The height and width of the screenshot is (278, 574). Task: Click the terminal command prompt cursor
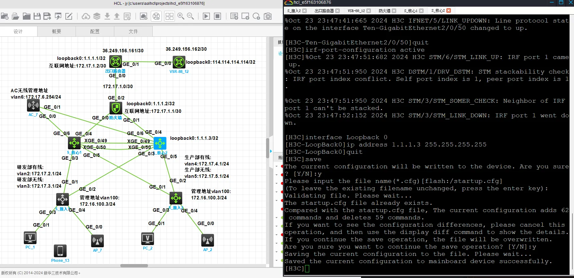[307, 269]
